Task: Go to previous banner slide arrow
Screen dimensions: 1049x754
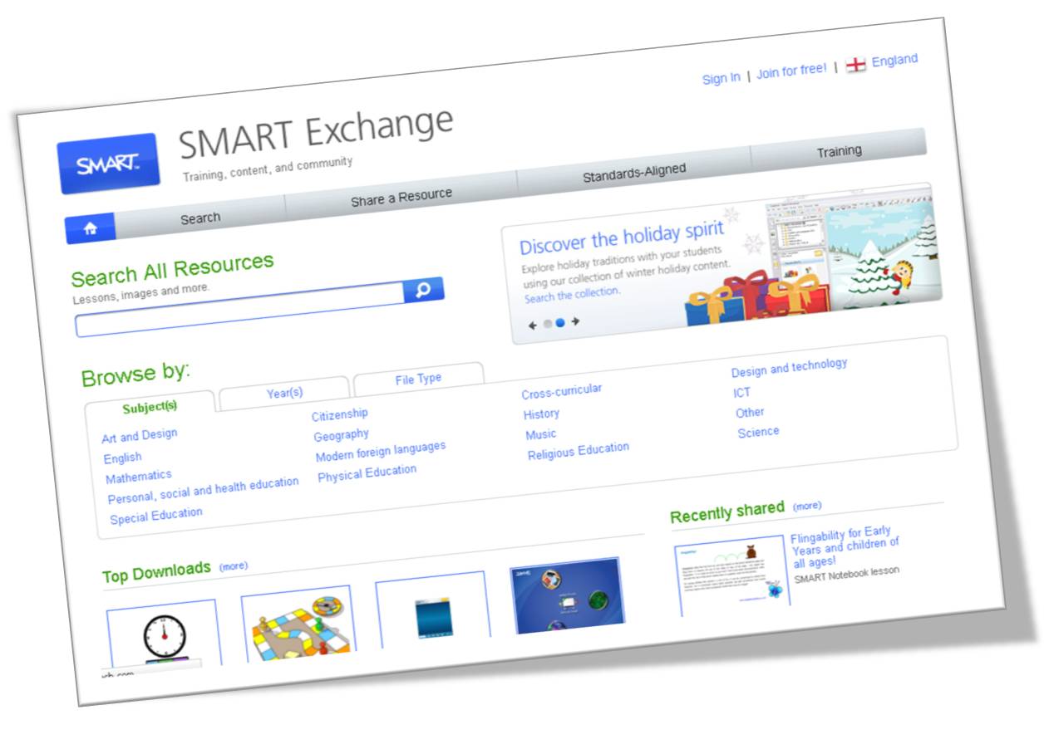Action: (x=533, y=326)
